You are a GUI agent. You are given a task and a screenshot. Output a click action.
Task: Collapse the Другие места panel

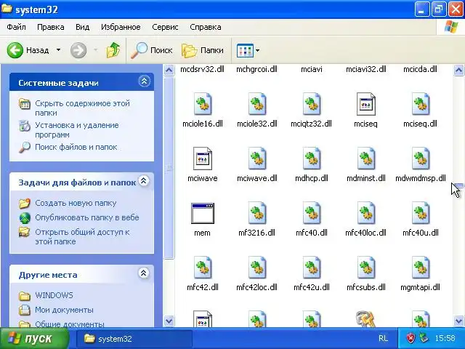[144, 273]
